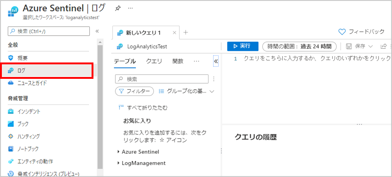Viewport: 392px width, 177px height.
Task: Collapse the left navigation menu
Action: tap(97, 32)
